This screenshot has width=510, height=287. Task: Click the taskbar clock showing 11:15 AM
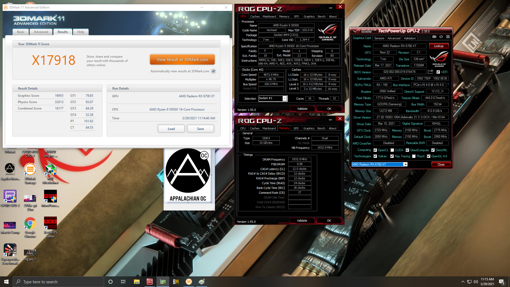487,282
